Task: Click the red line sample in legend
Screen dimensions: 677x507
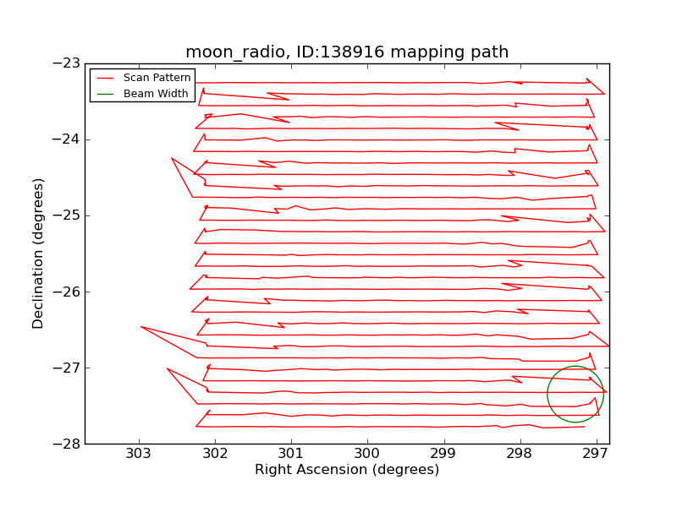Action: point(107,78)
